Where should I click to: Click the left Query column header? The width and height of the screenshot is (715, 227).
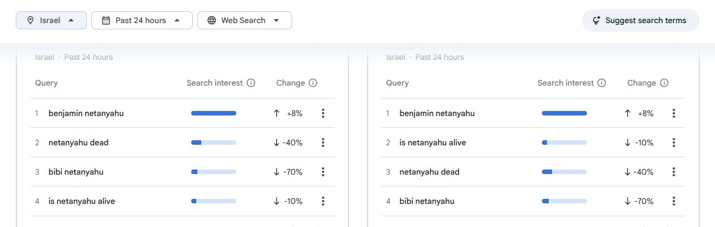[x=46, y=83]
